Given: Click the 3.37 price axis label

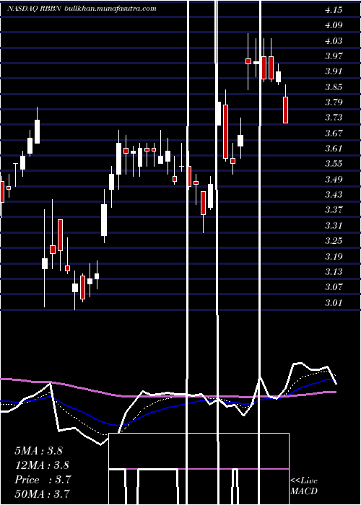Looking at the screenshot, I should point(334,210).
